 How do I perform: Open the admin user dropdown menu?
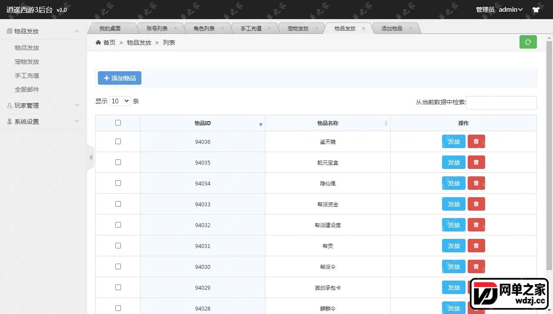[511, 10]
